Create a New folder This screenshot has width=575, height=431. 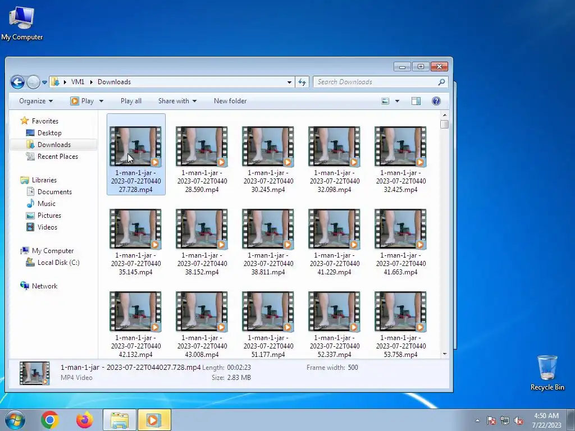(x=230, y=101)
